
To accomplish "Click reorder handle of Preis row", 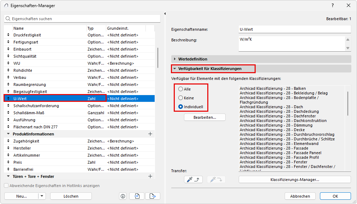I will 8,162.
